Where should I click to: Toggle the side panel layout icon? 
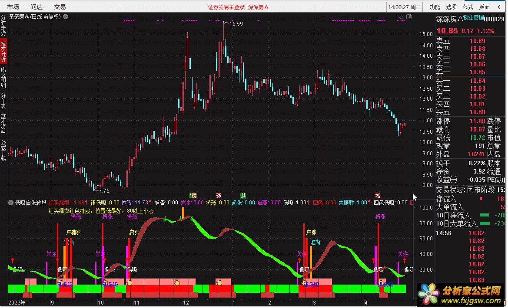coord(409,16)
